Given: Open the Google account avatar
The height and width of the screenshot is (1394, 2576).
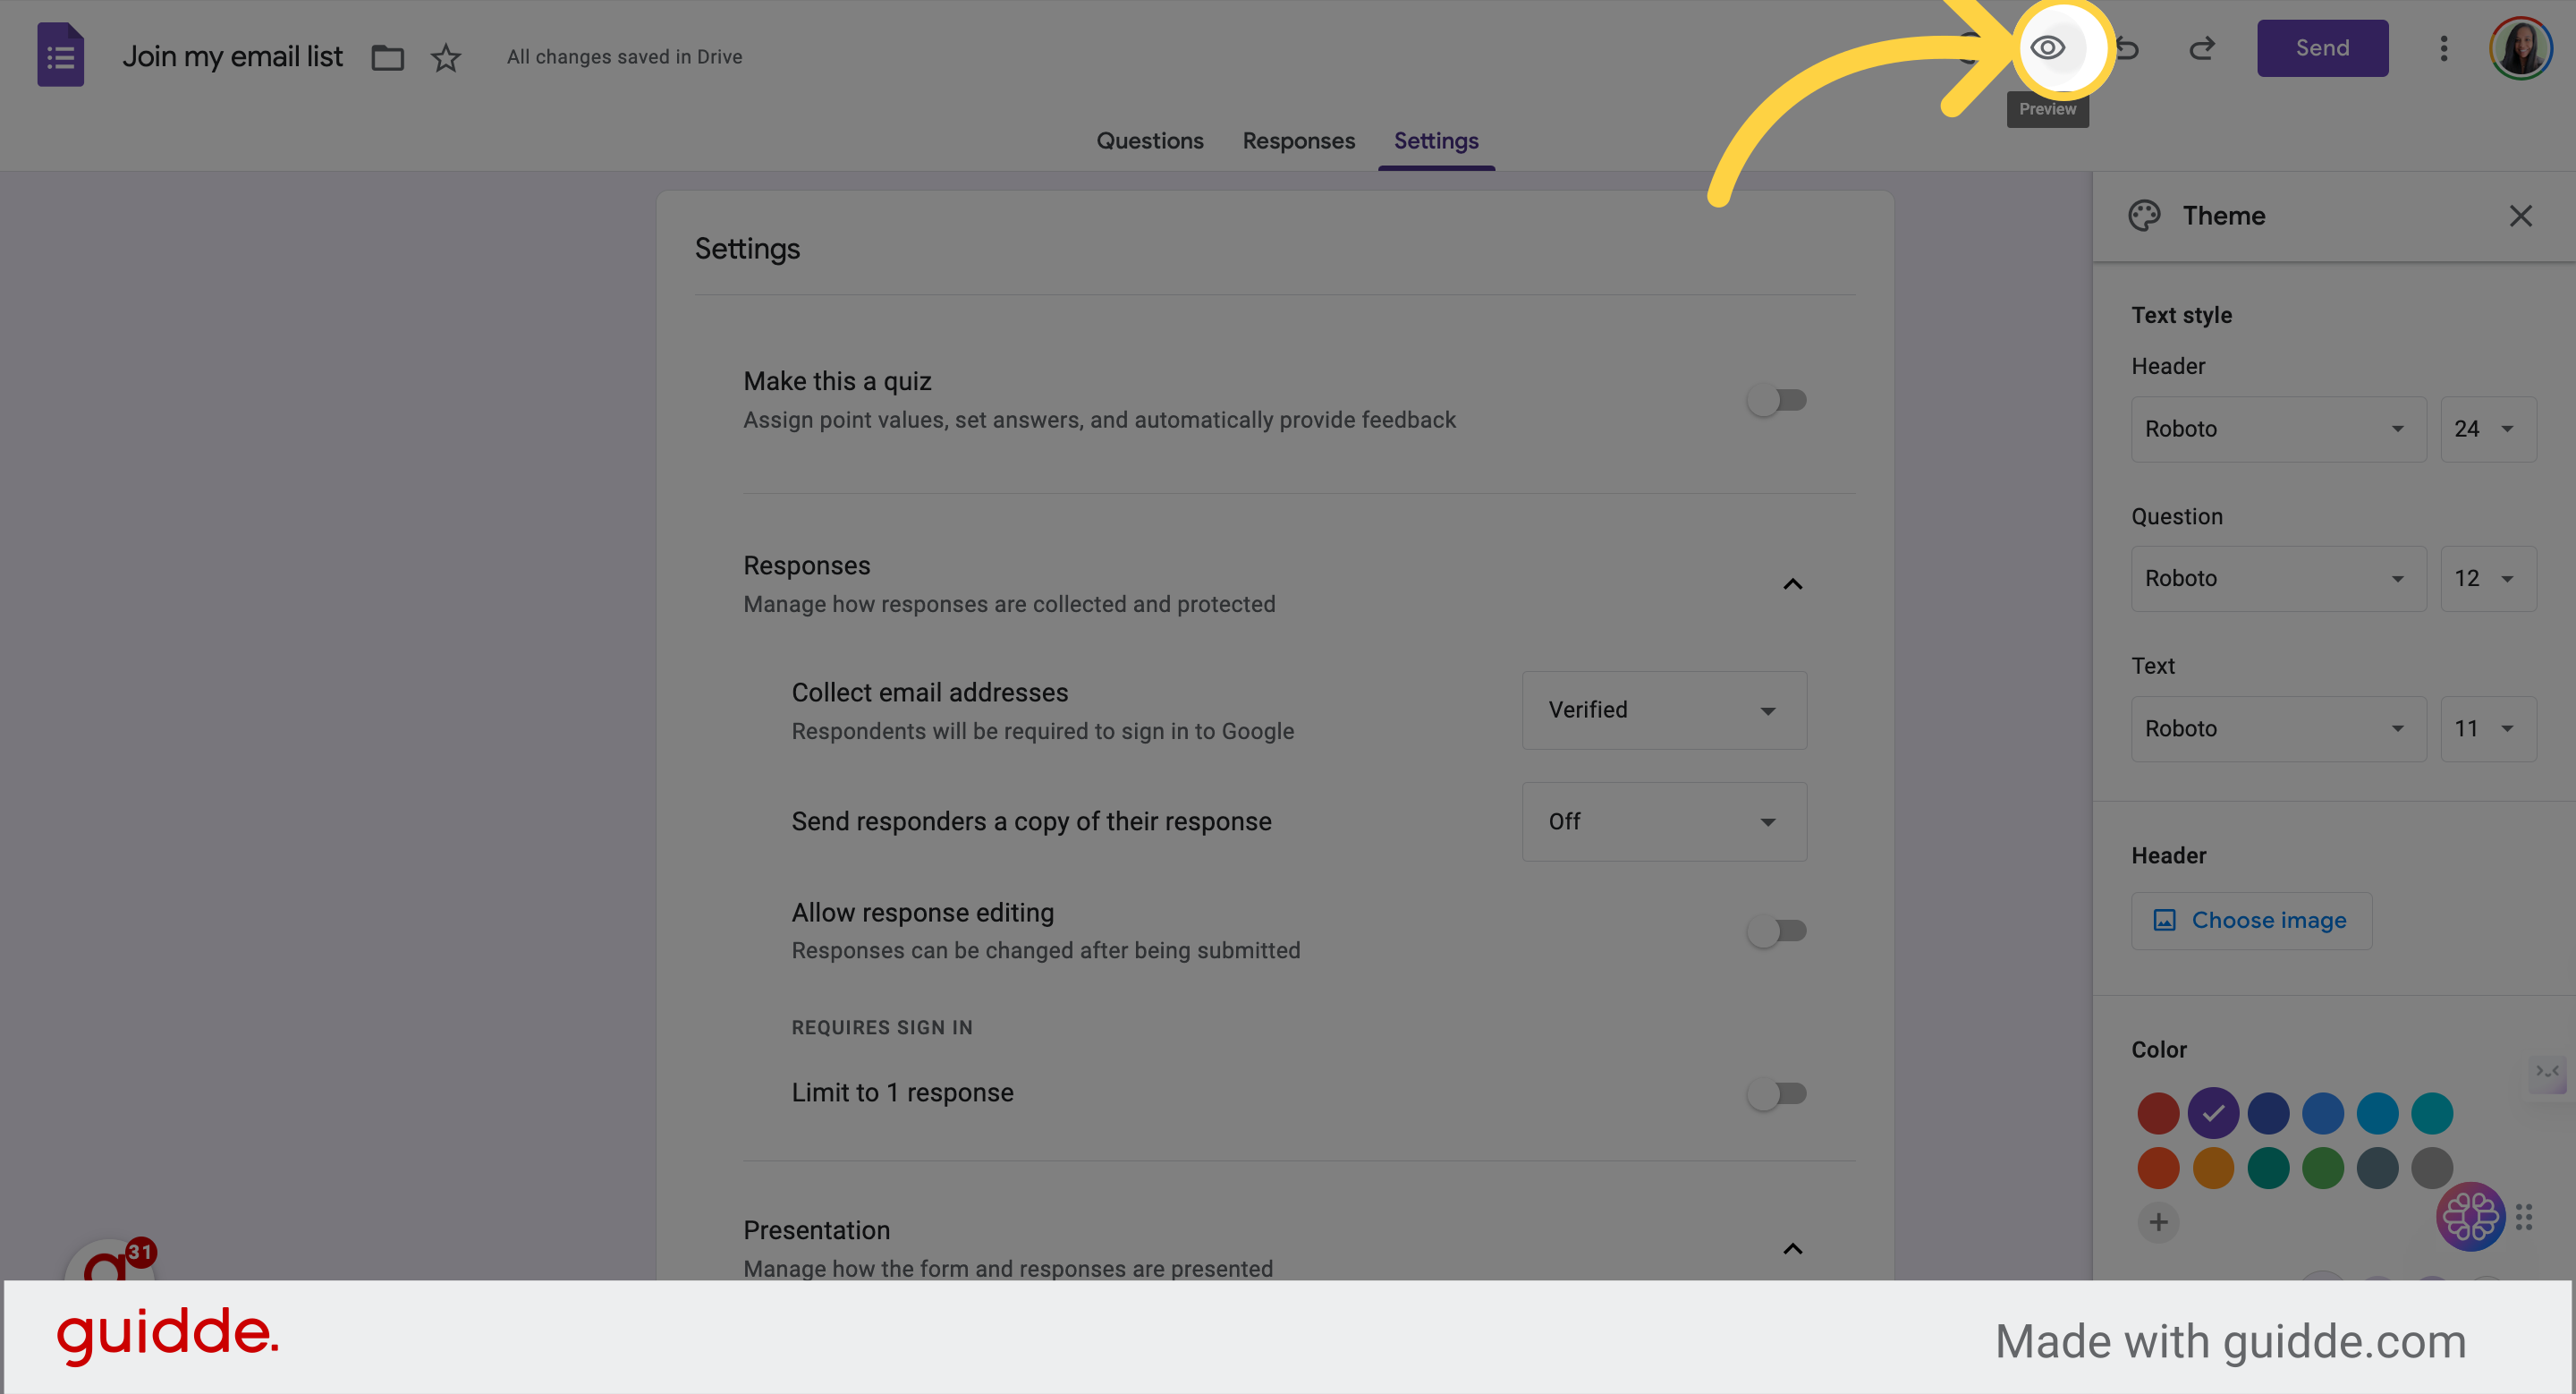Looking at the screenshot, I should (2520, 48).
